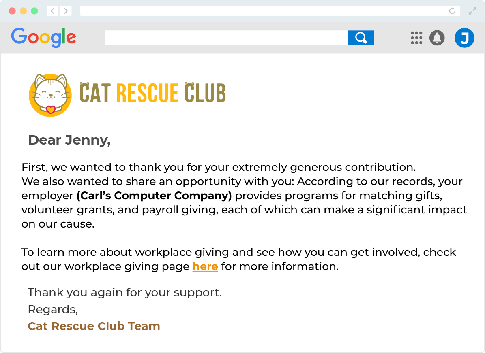Click the Google logo
The width and height of the screenshot is (485, 353).
(x=44, y=37)
